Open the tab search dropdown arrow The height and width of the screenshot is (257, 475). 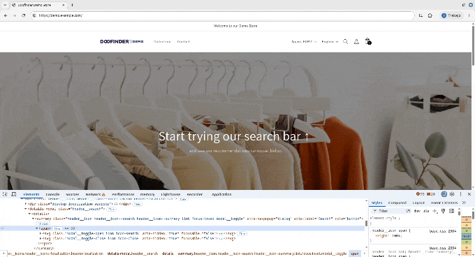[x=5, y=5]
